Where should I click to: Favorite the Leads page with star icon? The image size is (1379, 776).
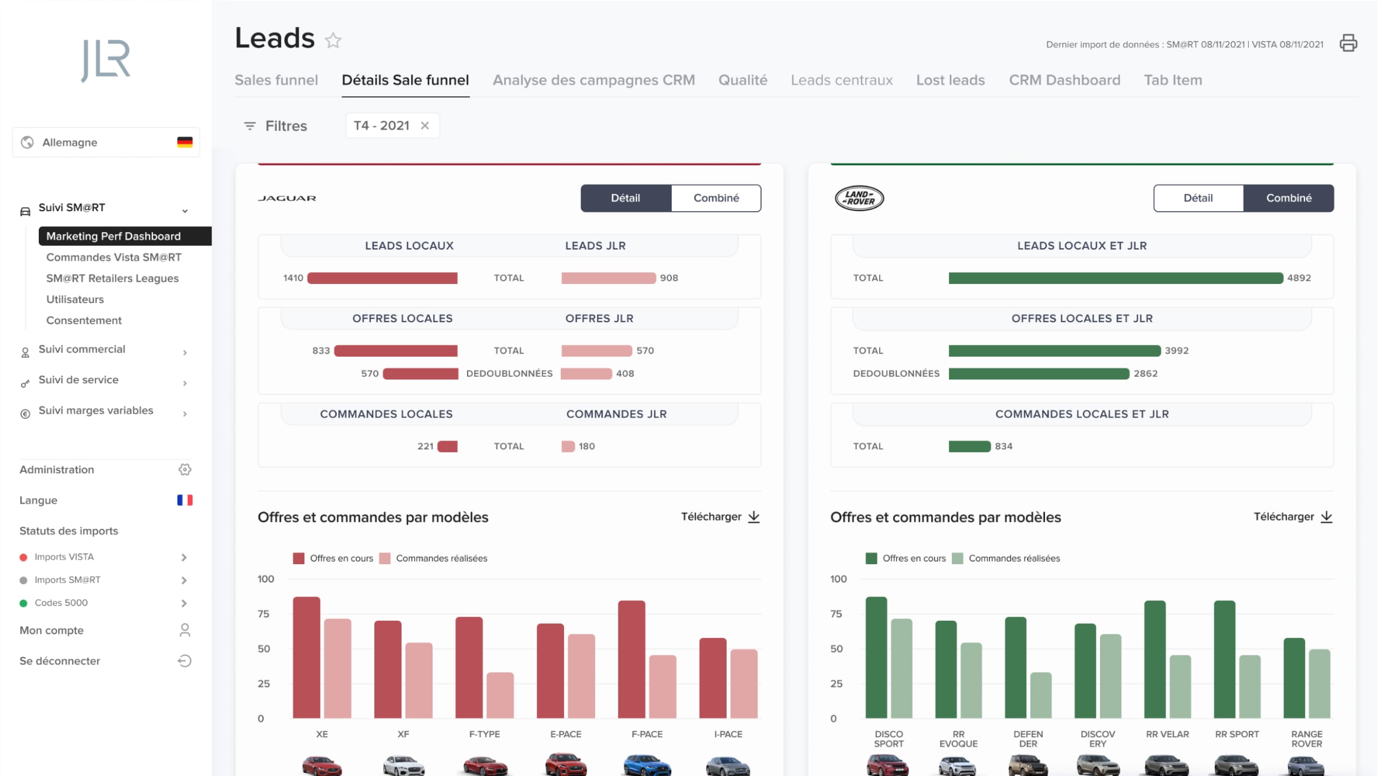pyautogui.click(x=333, y=40)
